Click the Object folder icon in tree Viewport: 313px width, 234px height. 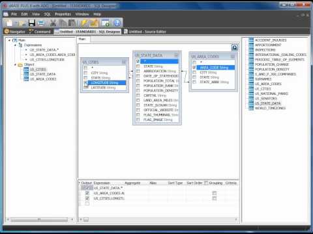[x=20, y=64]
